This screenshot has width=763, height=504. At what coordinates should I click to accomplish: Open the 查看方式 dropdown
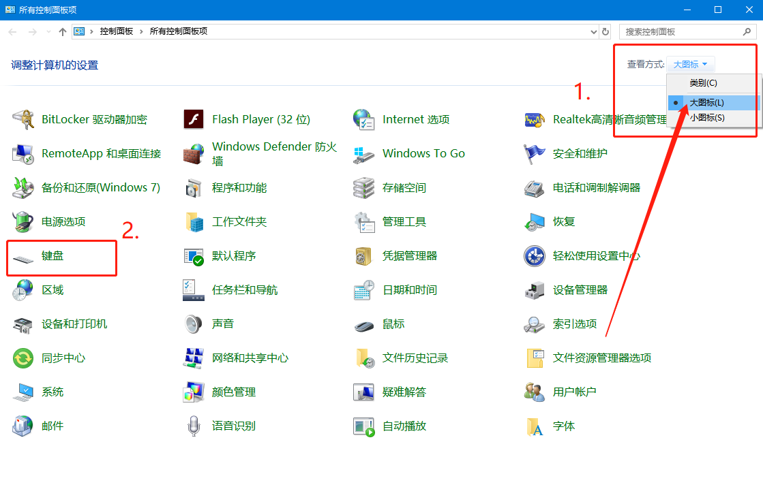[689, 63]
